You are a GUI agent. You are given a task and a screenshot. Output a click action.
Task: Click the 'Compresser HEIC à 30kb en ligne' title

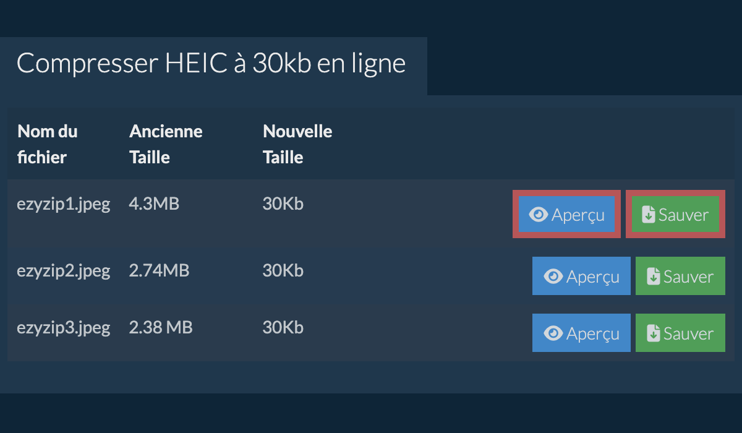211,64
